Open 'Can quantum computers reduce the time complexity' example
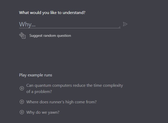The width and height of the screenshot is (168, 123). 75,85
